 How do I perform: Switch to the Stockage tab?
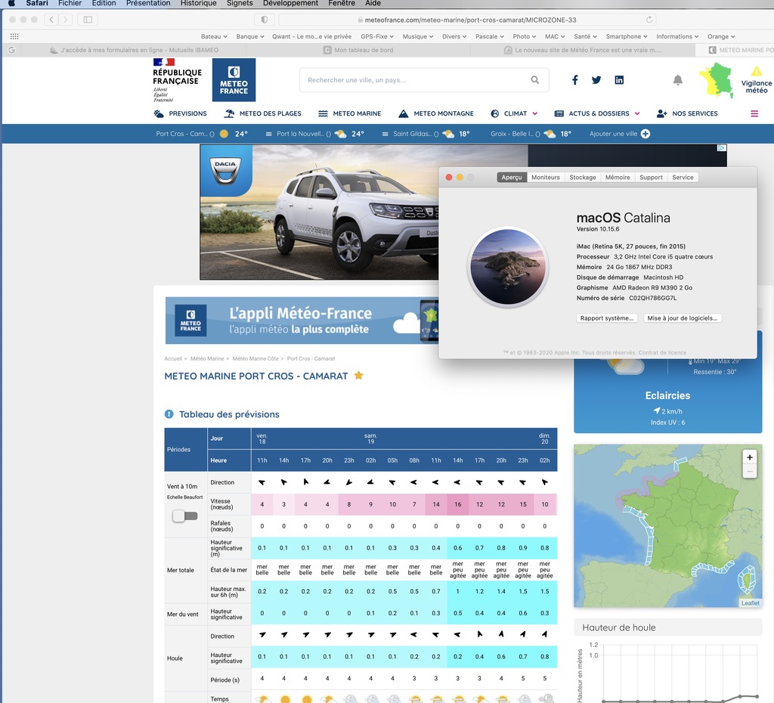tap(583, 177)
